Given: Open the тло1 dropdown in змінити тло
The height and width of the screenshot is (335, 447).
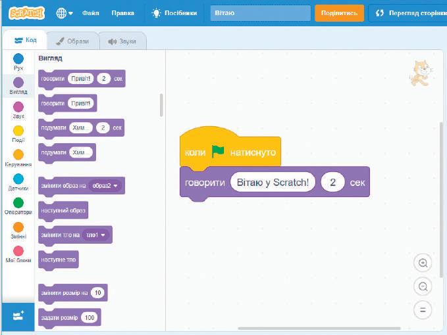Looking at the screenshot, I should coord(96,235).
